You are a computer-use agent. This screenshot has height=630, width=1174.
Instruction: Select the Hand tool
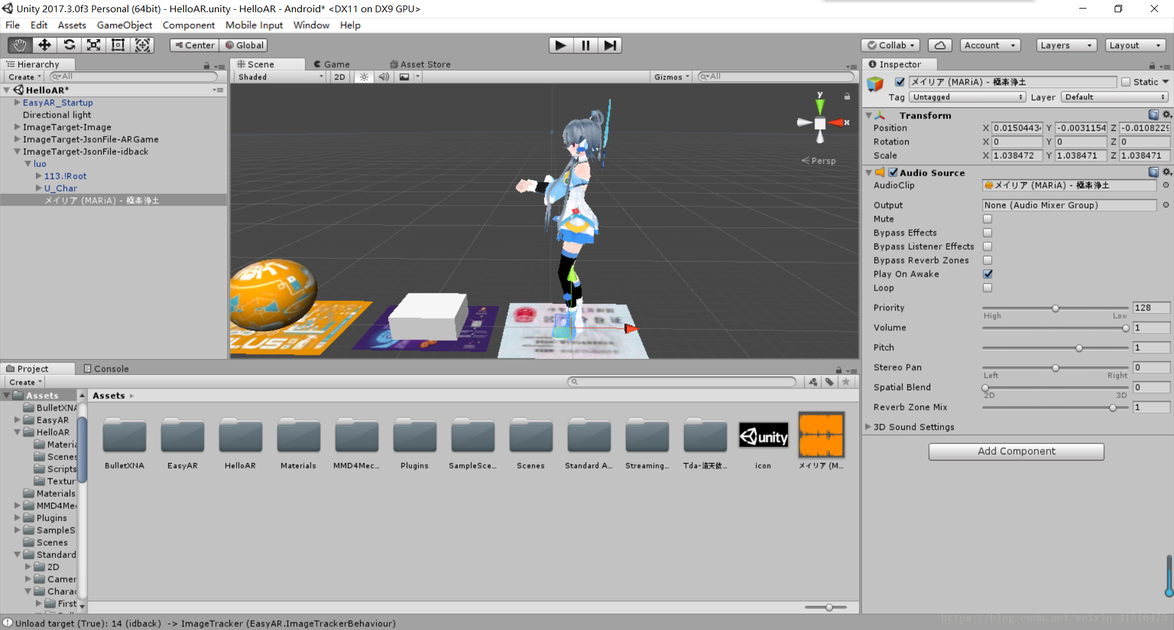coord(20,45)
